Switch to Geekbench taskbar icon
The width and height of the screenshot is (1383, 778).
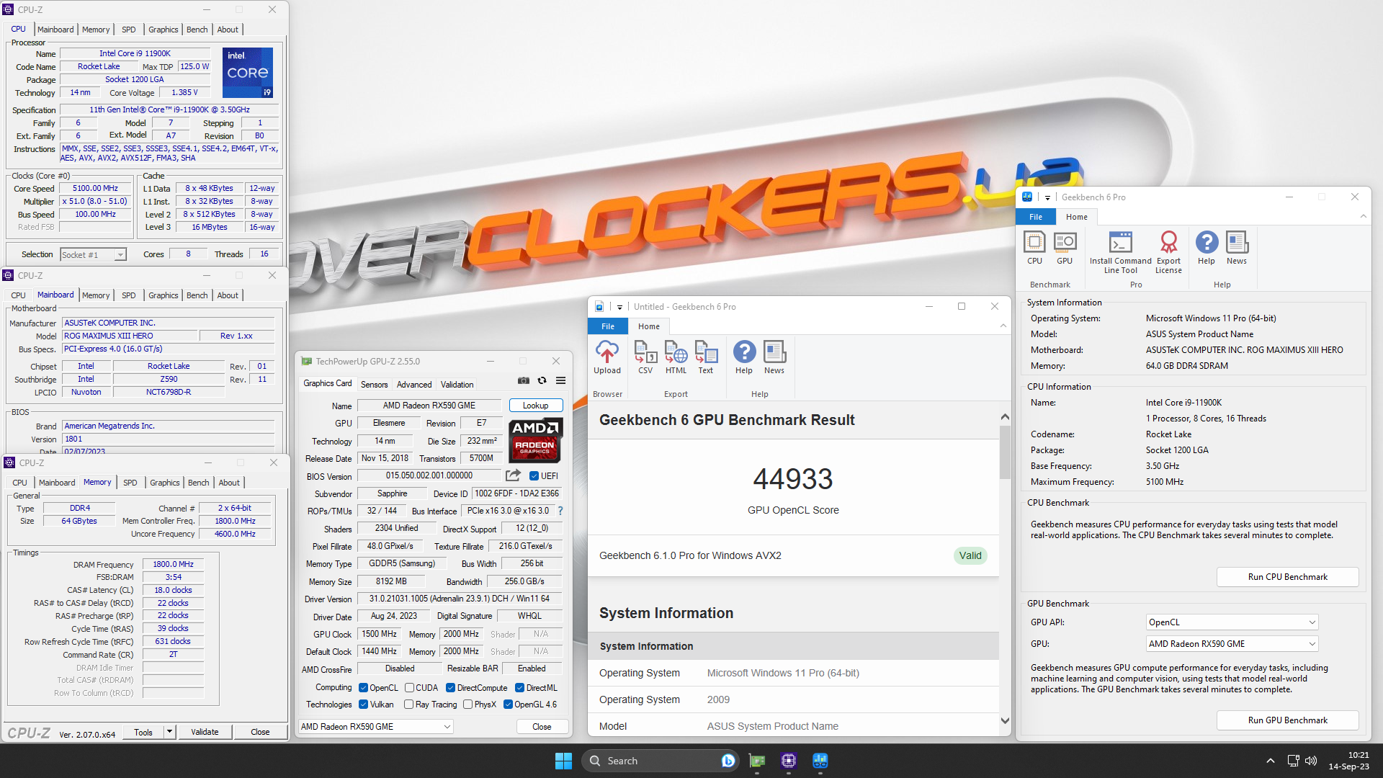820,761
